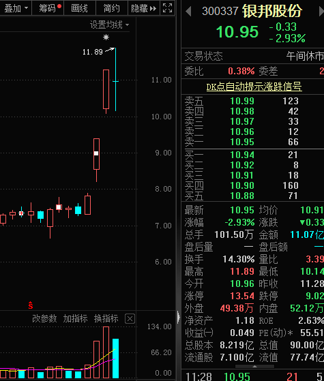The image size is (324, 381).
Task: Click the 总股本 value 8.219亿
Action: 237,346
